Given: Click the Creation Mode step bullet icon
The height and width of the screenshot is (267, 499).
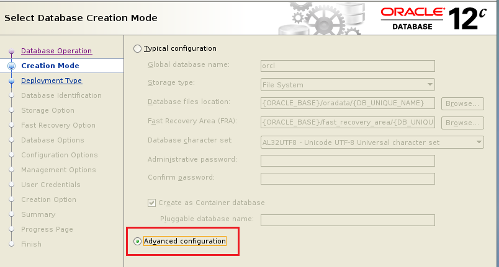Looking at the screenshot, I should coord(11,66).
